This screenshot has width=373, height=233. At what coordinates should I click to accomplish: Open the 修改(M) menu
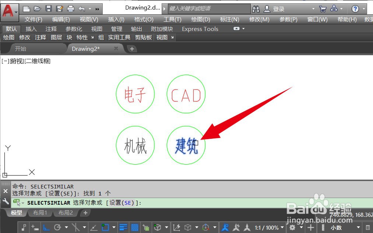(x=259, y=20)
